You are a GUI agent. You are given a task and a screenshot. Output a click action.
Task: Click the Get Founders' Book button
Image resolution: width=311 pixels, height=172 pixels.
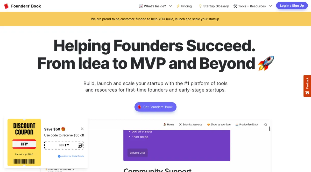point(155,107)
